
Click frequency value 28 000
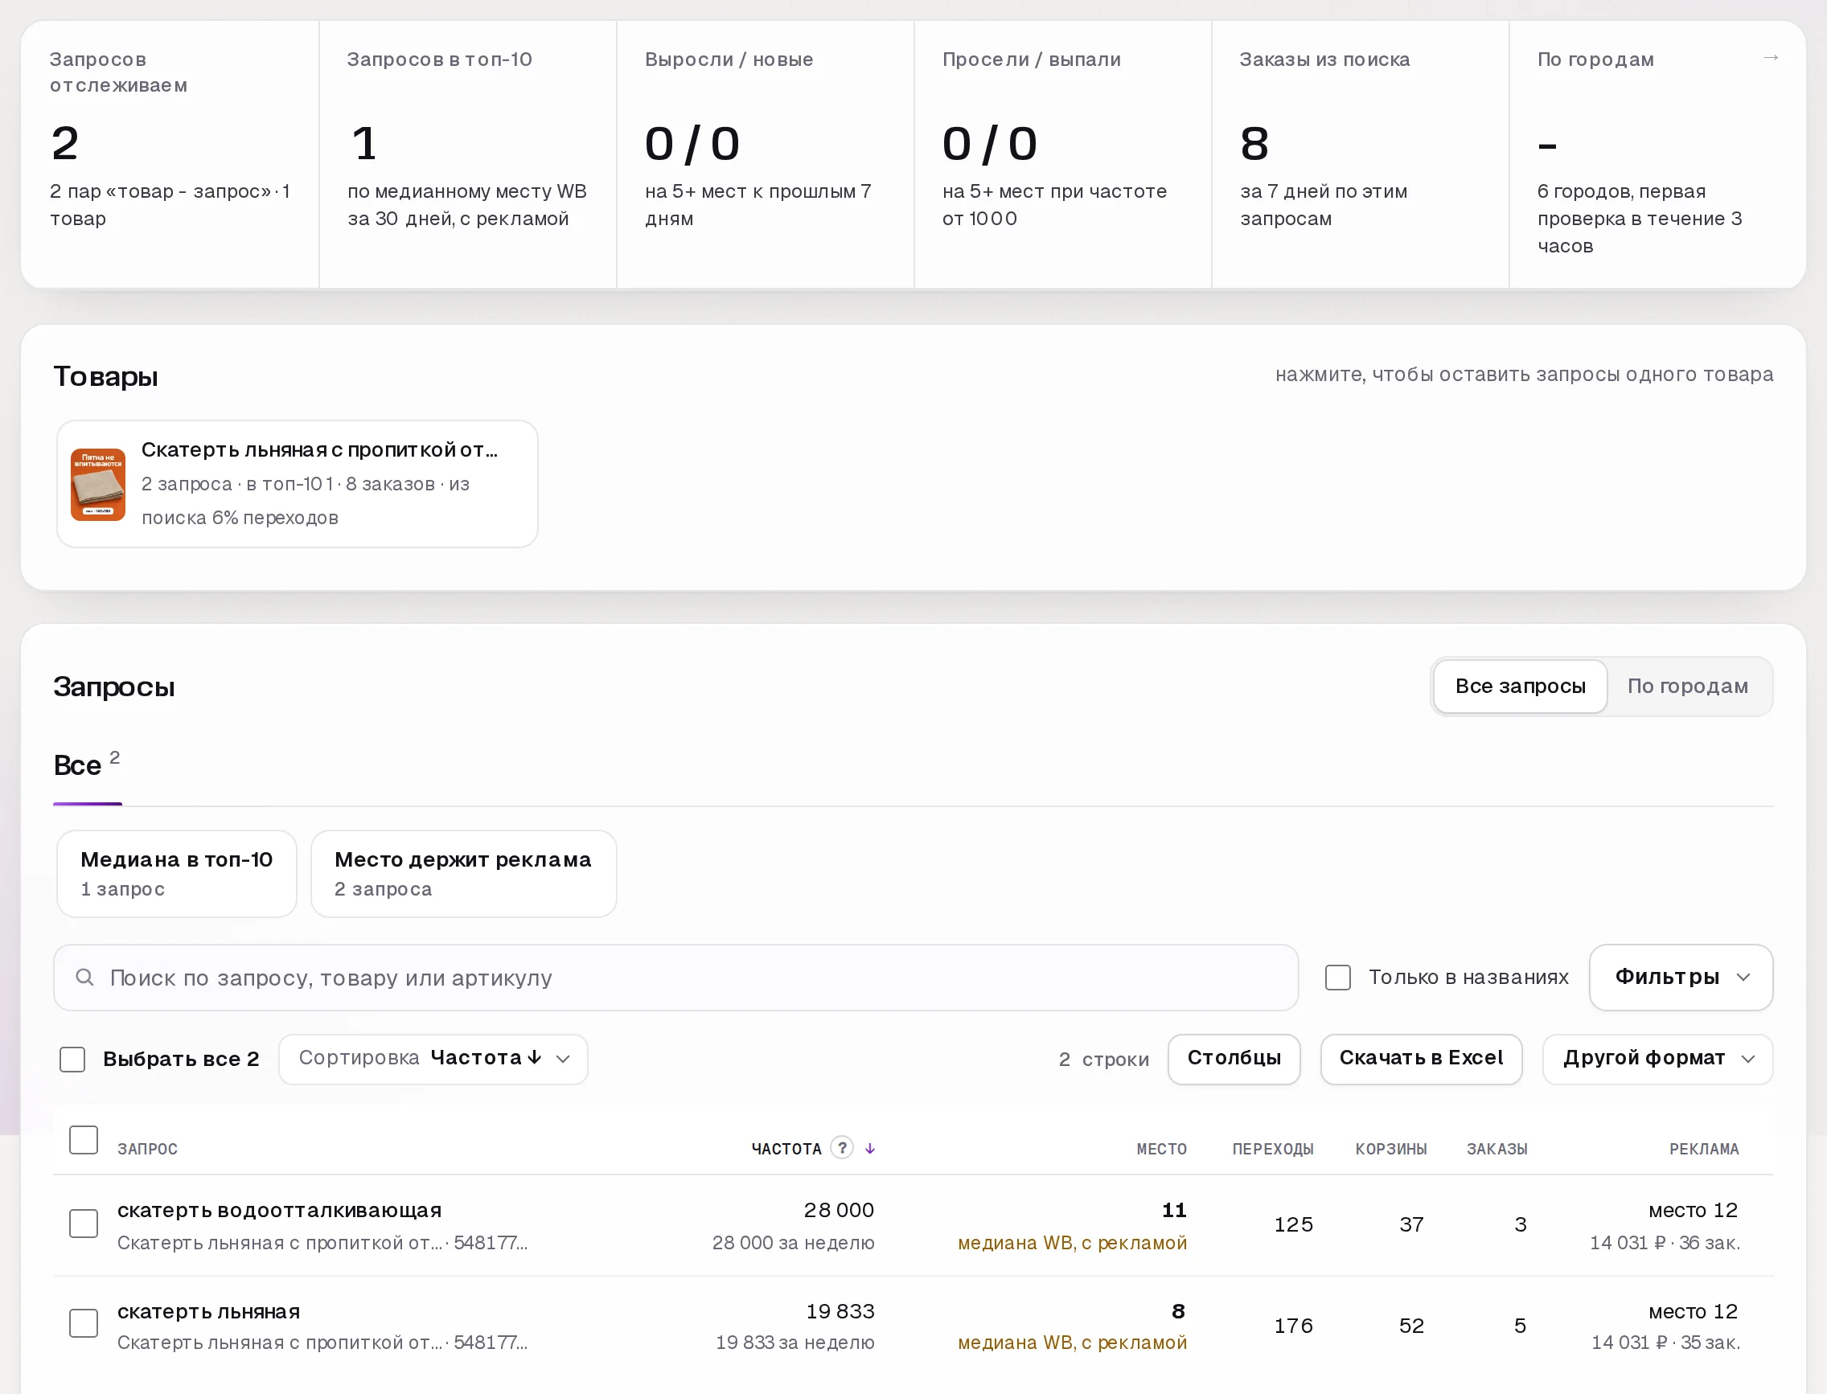point(839,1210)
